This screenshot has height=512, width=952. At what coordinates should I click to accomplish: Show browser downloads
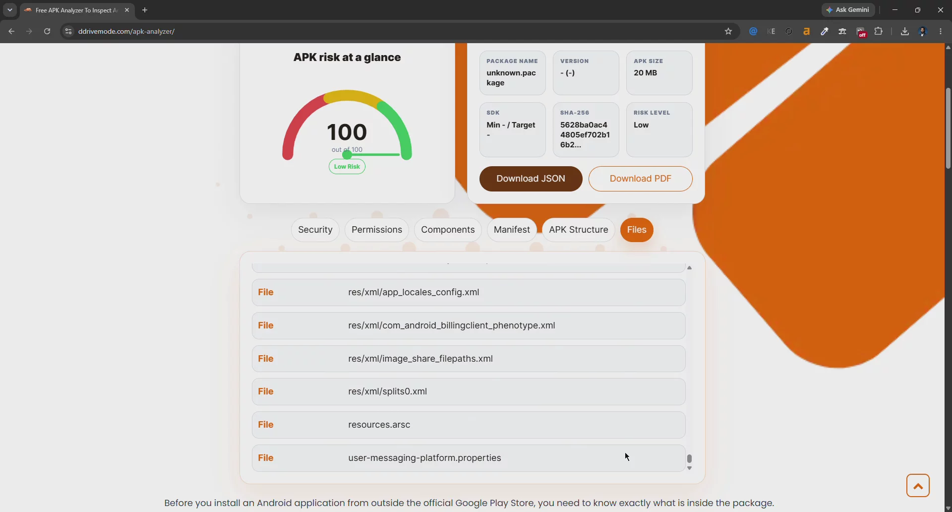tap(905, 31)
